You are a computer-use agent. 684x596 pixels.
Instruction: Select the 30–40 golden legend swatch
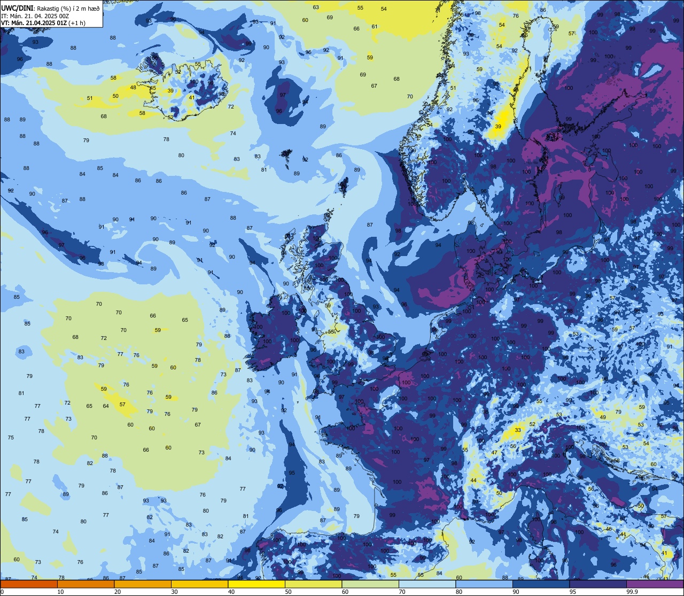pyautogui.click(x=199, y=584)
